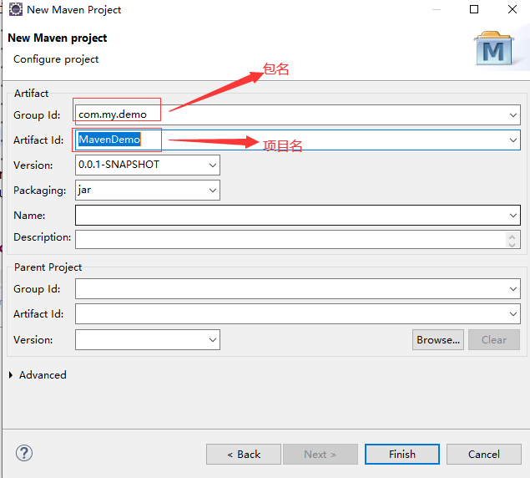Click the Description scroll down arrow
The width and height of the screenshot is (530, 478).
(x=512, y=244)
